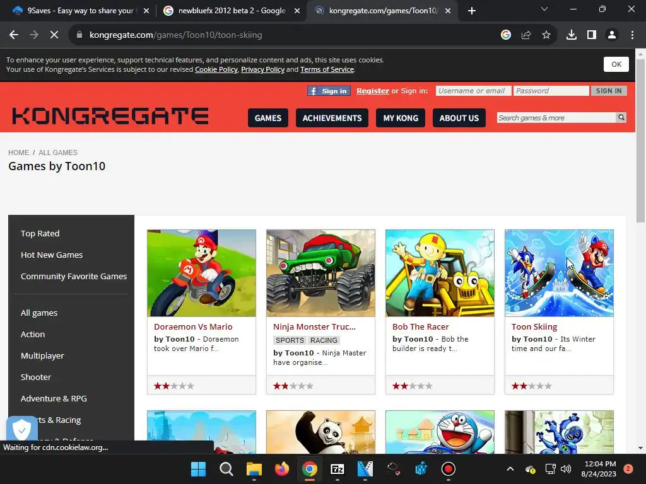Screen dimensions: 646x484
Task: Open the Ninja Monster Truck thumbnail
Action: coord(320,274)
